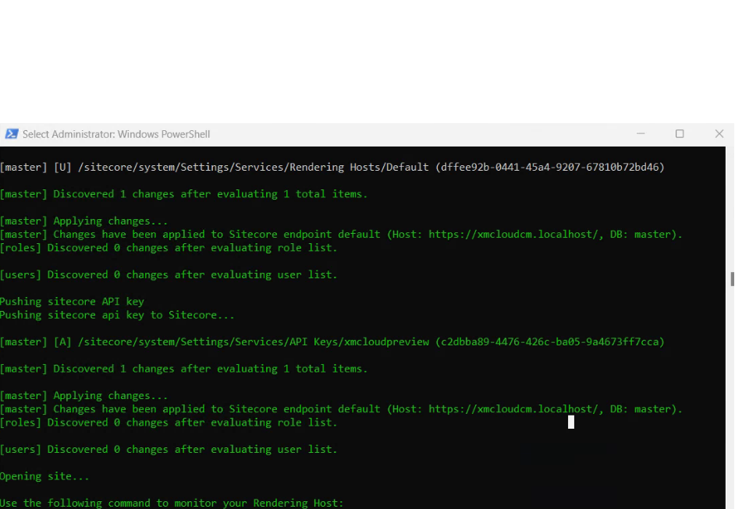Click 'Use the following command to monitor' line
735x509 pixels.
tap(171, 503)
